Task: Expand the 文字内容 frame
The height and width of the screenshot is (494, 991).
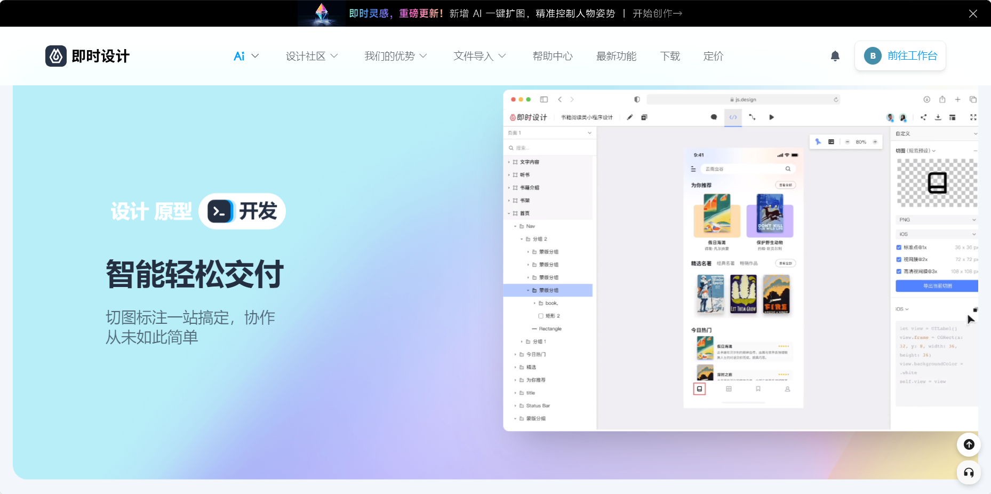Action: (x=509, y=162)
